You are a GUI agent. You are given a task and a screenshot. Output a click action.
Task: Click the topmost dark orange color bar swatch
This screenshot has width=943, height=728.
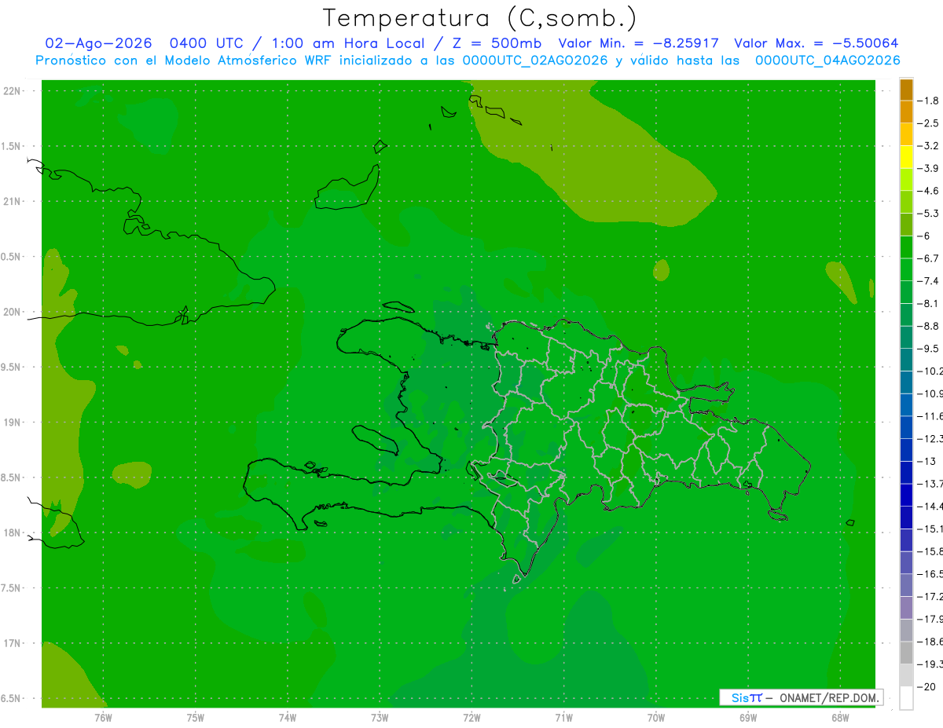906,90
